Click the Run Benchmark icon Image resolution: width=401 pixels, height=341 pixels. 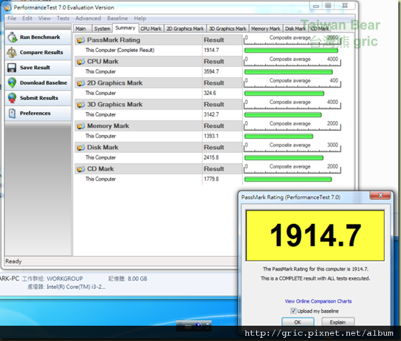(x=12, y=37)
